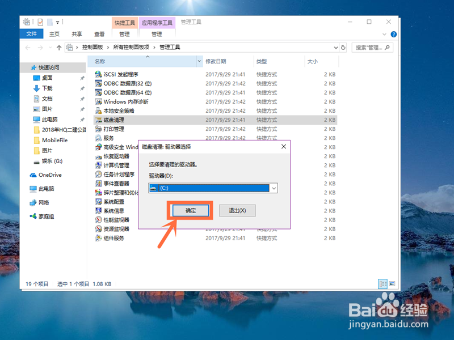Screen dimensions: 454x340
Task: Select the ODBC 数据源(64 位) icon
Action: [x=98, y=92]
